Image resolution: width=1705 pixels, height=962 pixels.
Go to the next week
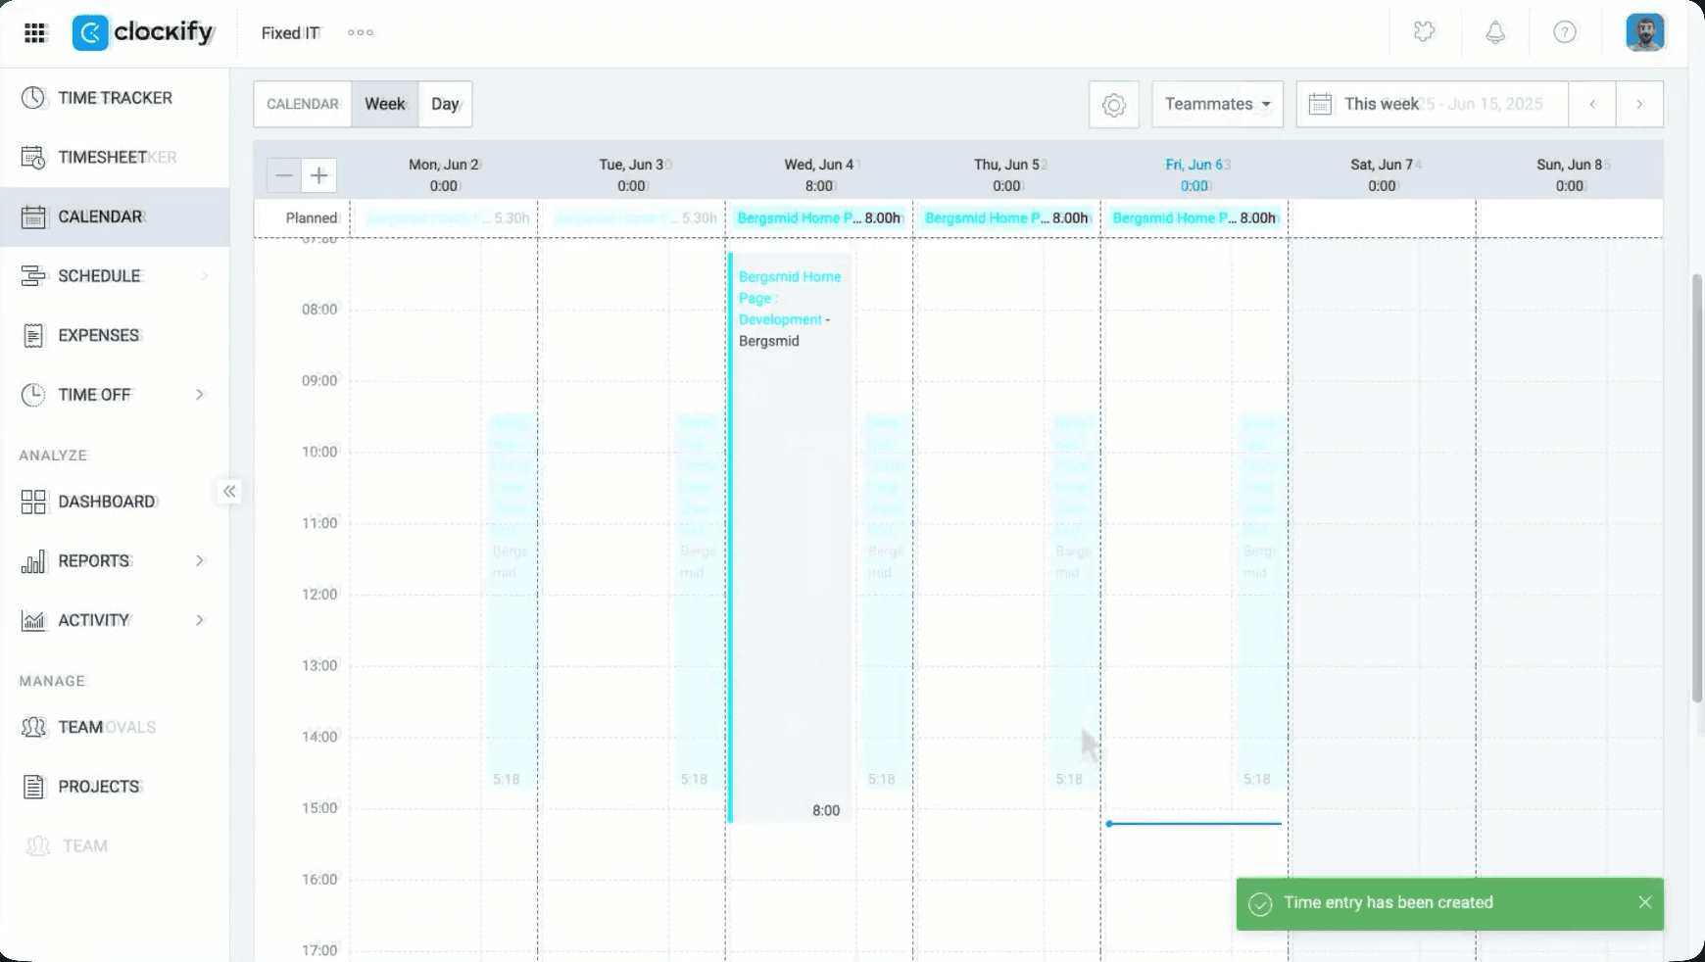point(1639,104)
